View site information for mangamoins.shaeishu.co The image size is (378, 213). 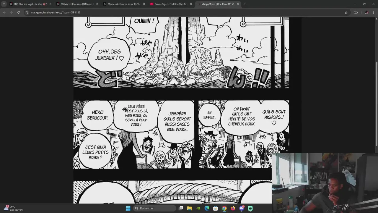(27, 12)
